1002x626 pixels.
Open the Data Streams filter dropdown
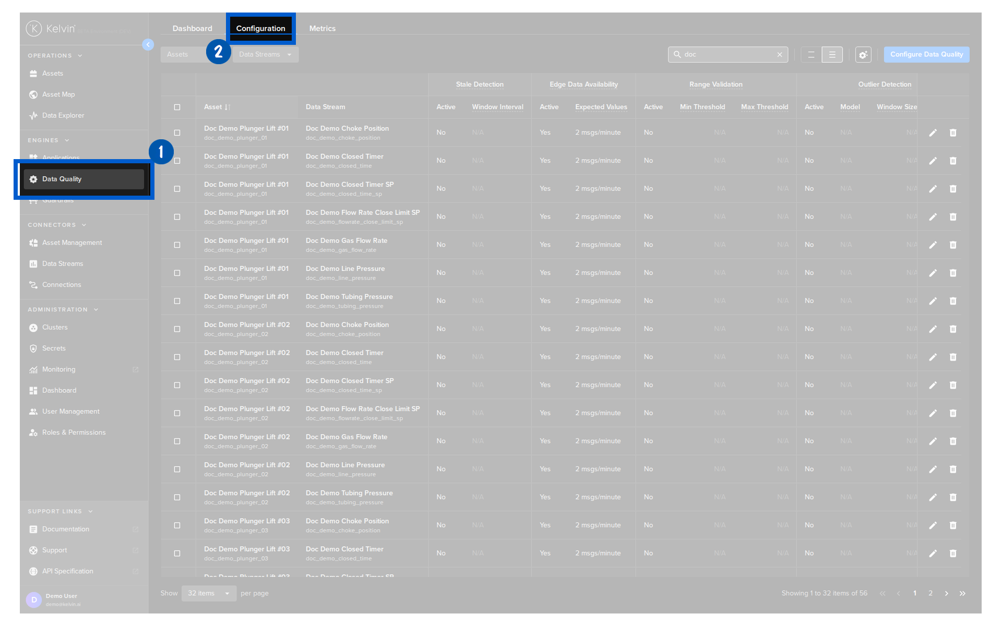[x=266, y=54]
